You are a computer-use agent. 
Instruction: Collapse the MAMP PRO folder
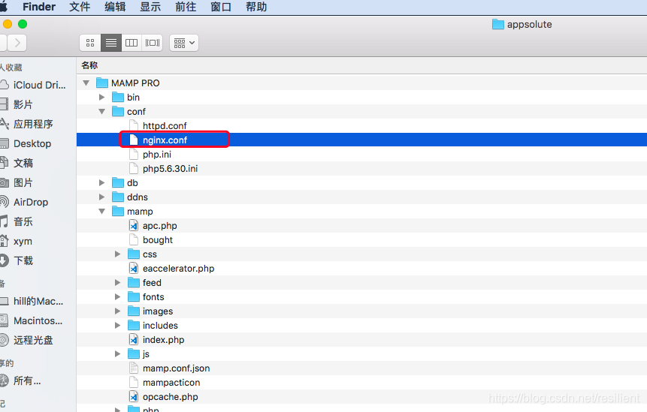tap(86, 83)
